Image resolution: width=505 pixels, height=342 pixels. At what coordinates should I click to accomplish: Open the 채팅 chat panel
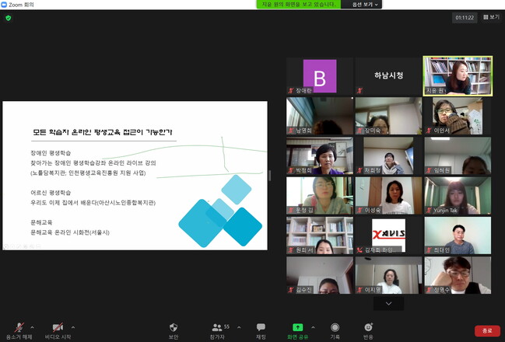[x=261, y=330]
